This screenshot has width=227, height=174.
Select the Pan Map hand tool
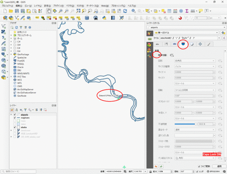coord(49,11)
